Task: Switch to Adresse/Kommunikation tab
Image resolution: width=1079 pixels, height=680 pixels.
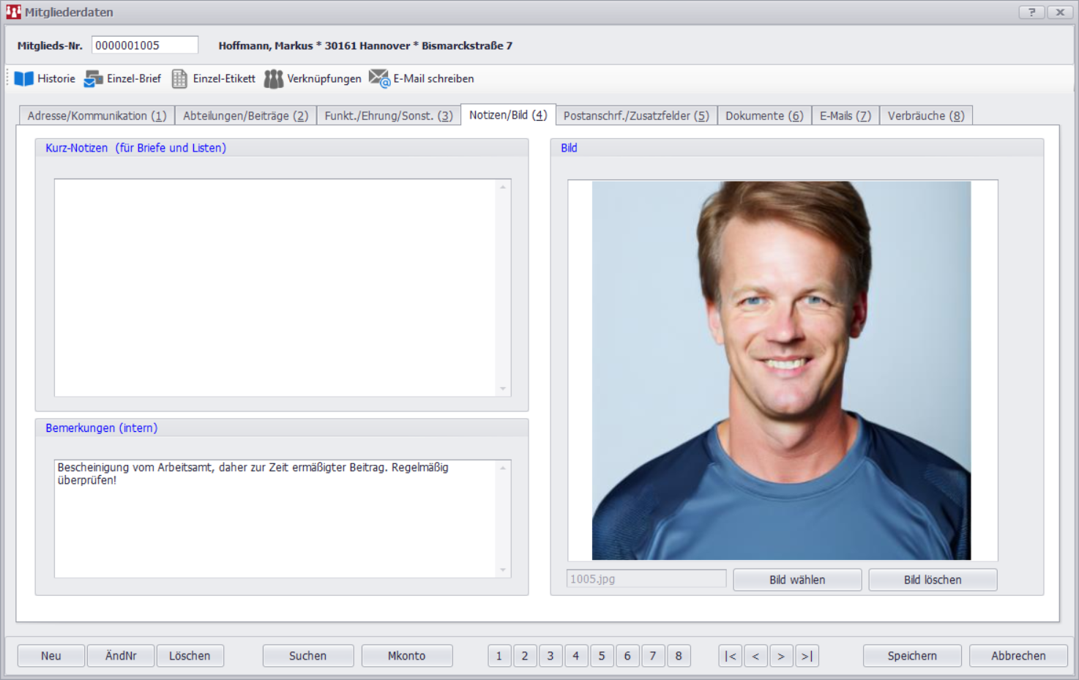Action: pos(97,116)
